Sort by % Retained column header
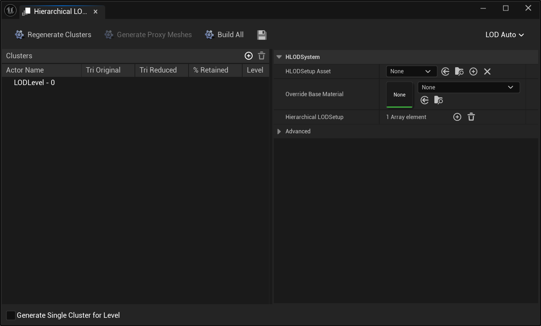Image resolution: width=541 pixels, height=326 pixels. tap(215, 70)
